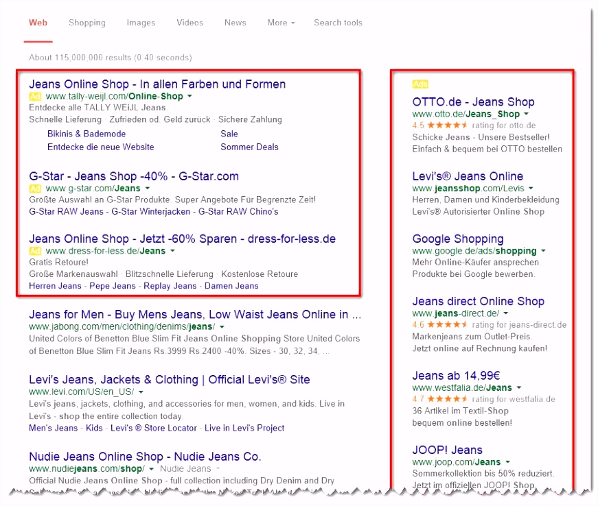598x506 pixels.
Task: Click the Ad badge beside g-star.com URL
Action: click(x=35, y=189)
